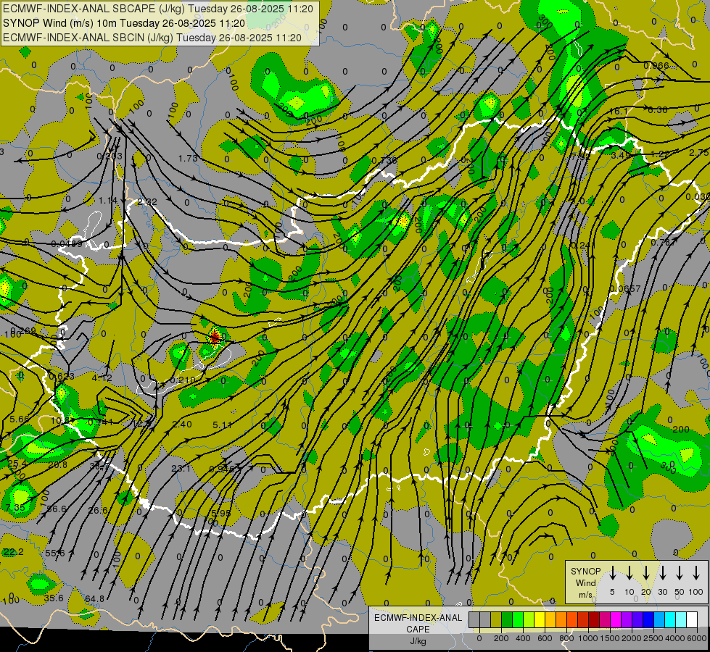The image size is (710, 652).
Task: Click the 5.66 value label
Action: tap(20, 419)
